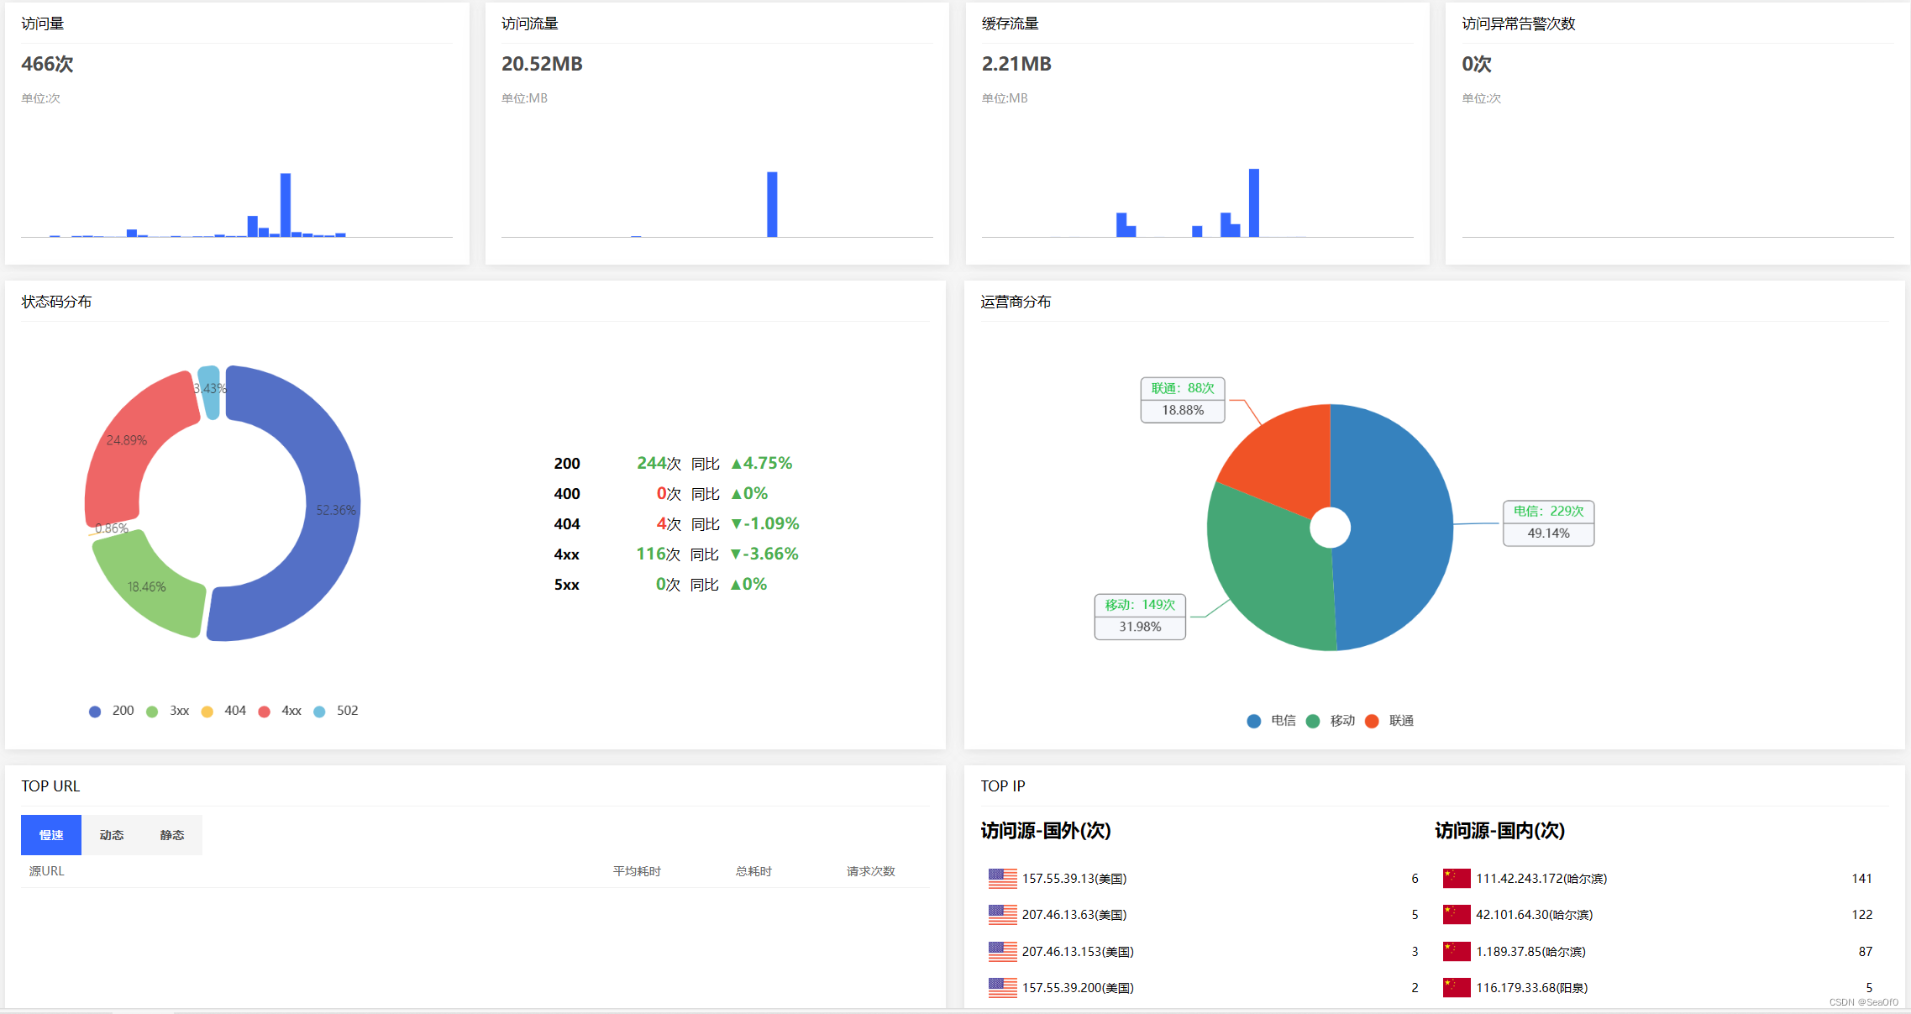Select the 静态 tab
This screenshot has height=1014, width=1911.
pos(172,835)
